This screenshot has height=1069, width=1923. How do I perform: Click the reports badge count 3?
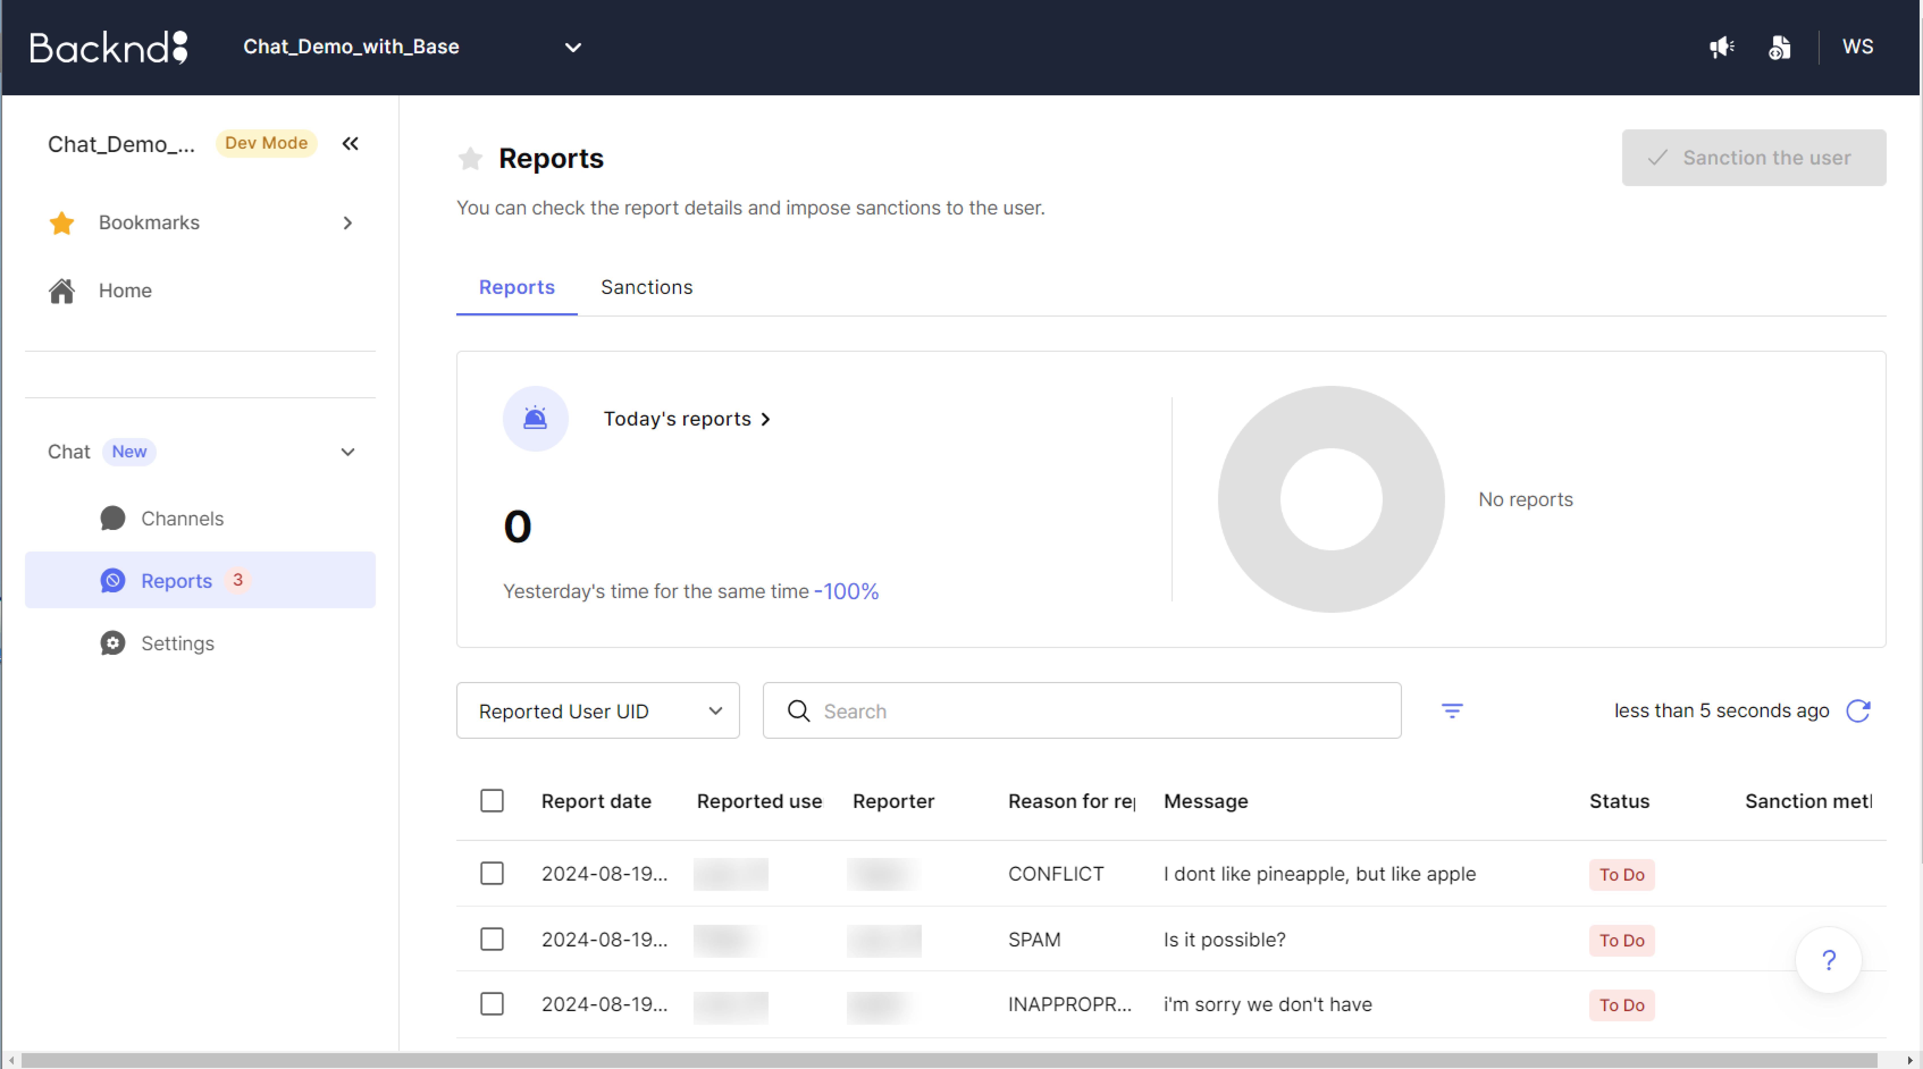[237, 580]
